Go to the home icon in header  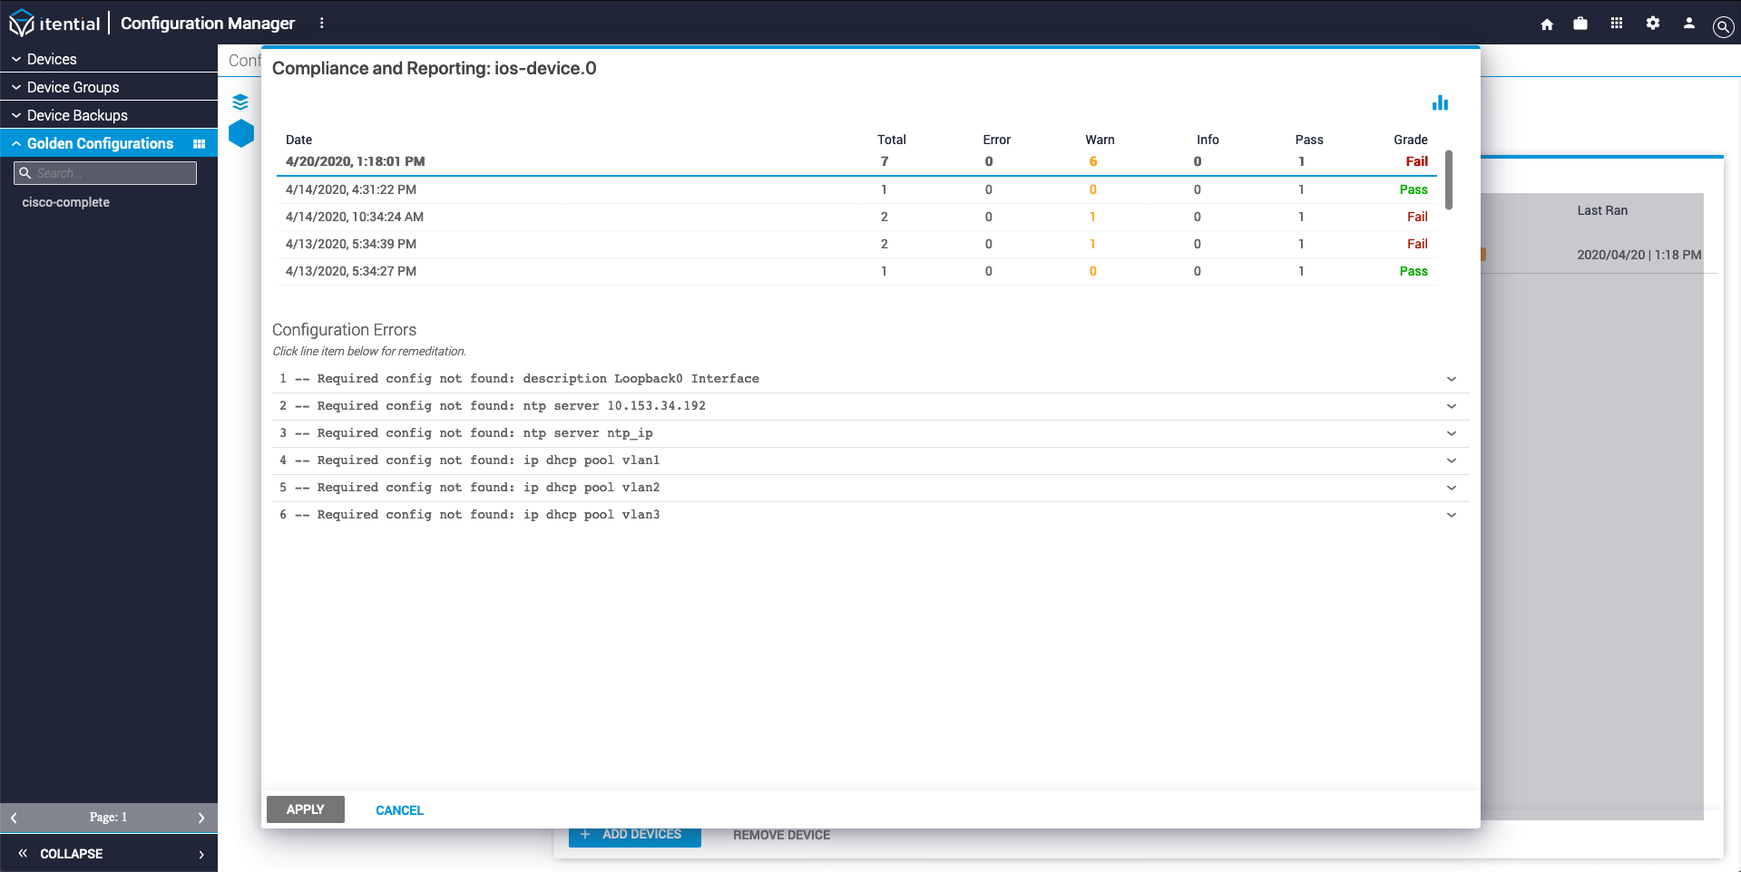(x=1547, y=24)
